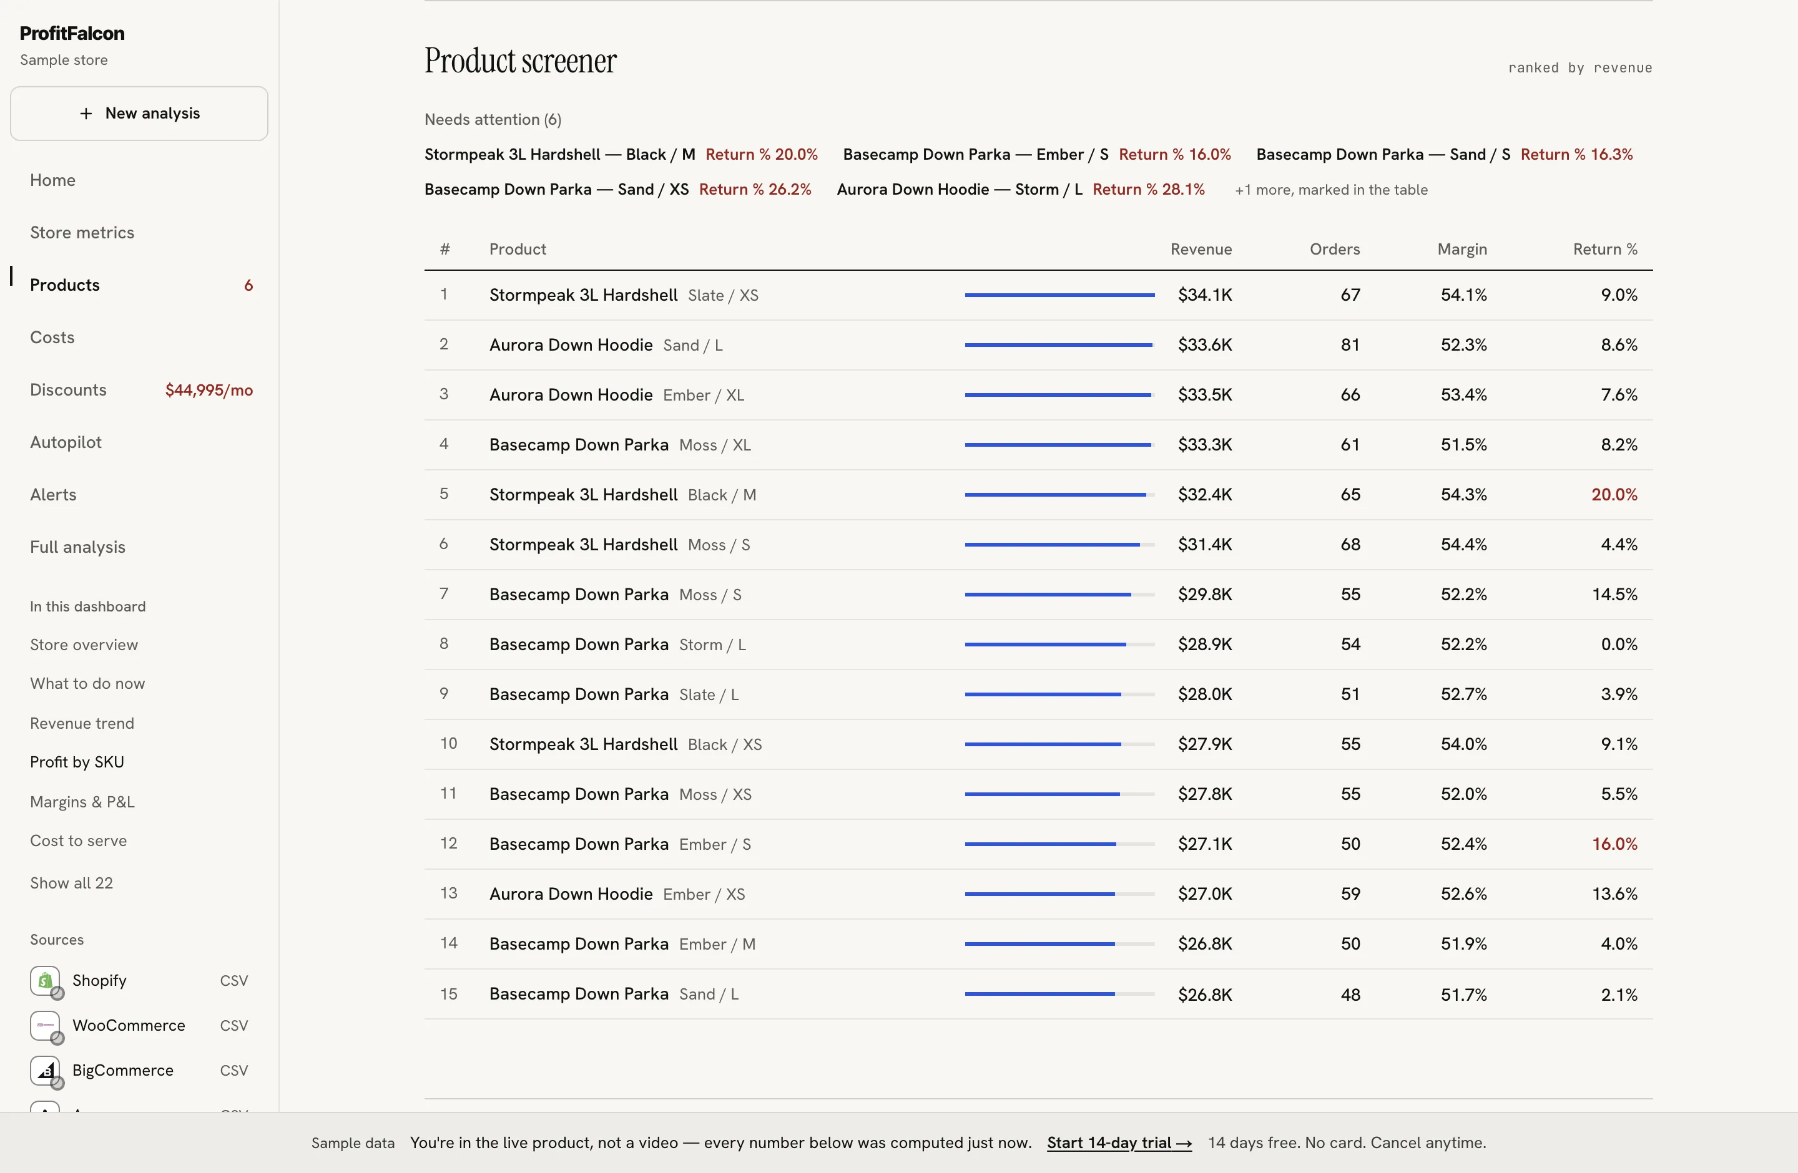Select row Stormpeak 3L Hardshell Slate / XS
The height and width of the screenshot is (1173, 1798).
[1039, 295]
